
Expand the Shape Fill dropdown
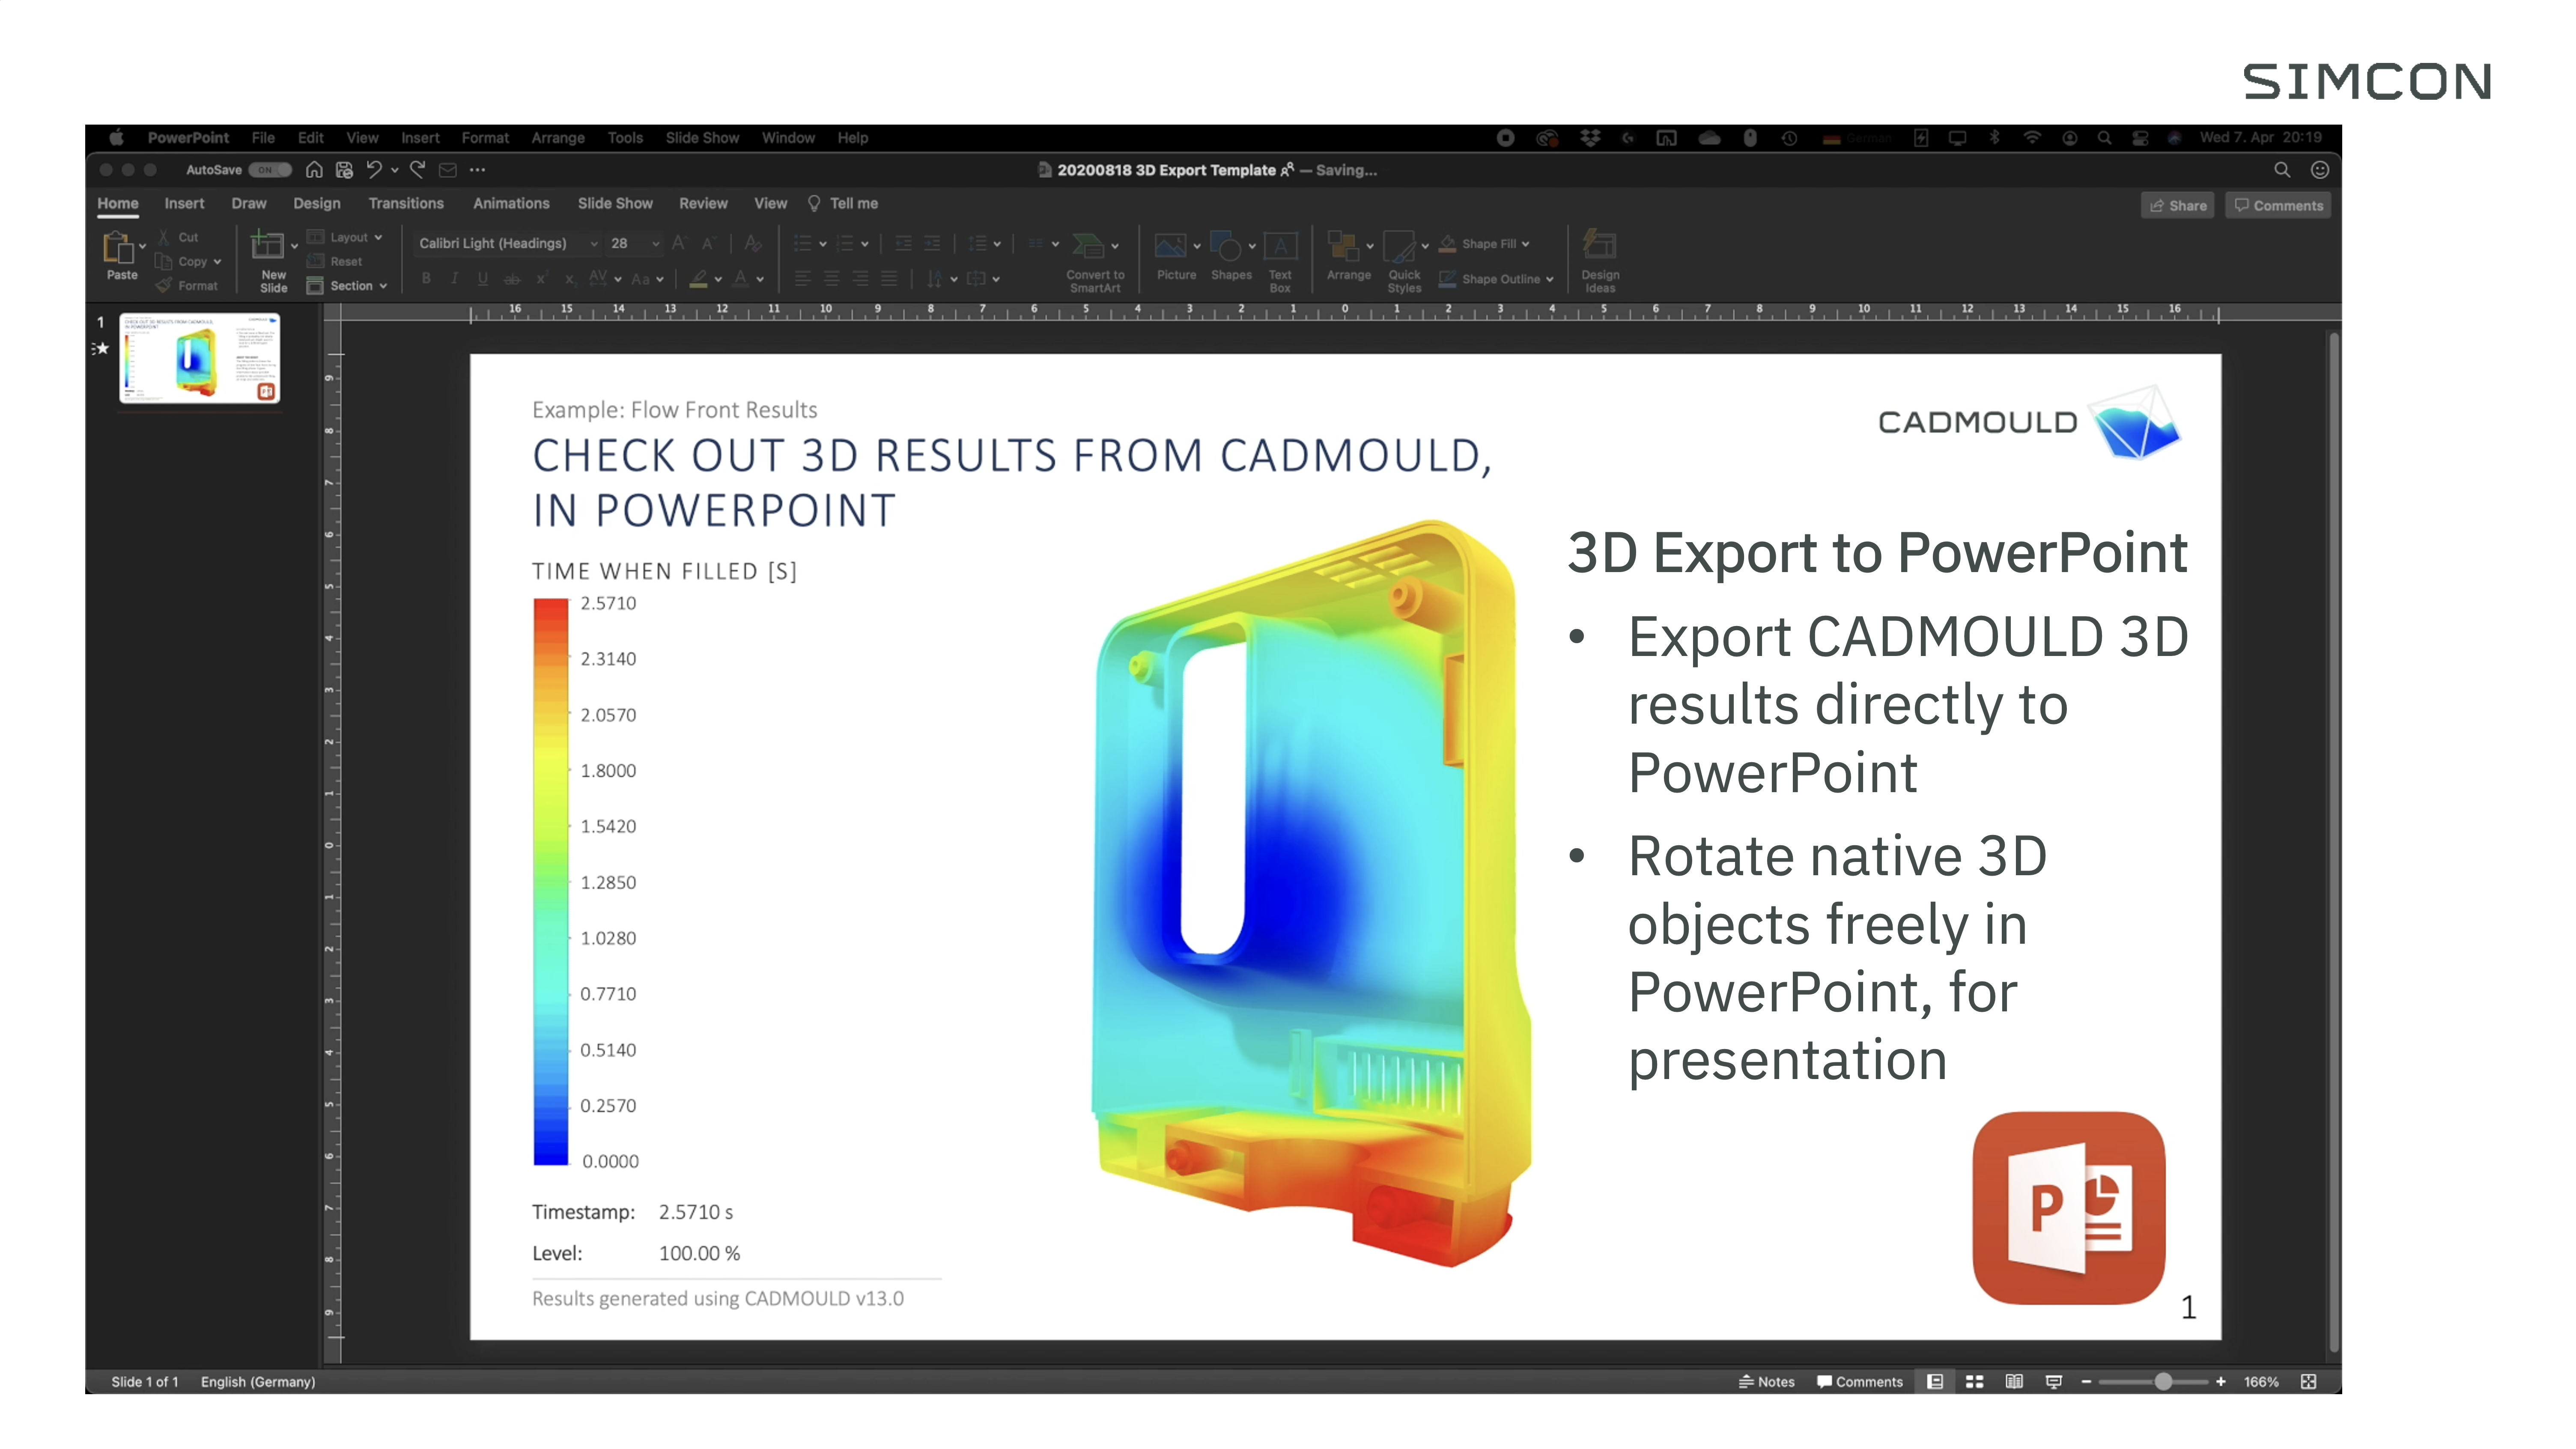[x=1526, y=243]
